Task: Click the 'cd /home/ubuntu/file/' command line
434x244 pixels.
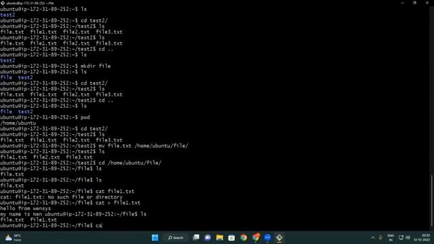Action: pyautogui.click(x=81, y=163)
